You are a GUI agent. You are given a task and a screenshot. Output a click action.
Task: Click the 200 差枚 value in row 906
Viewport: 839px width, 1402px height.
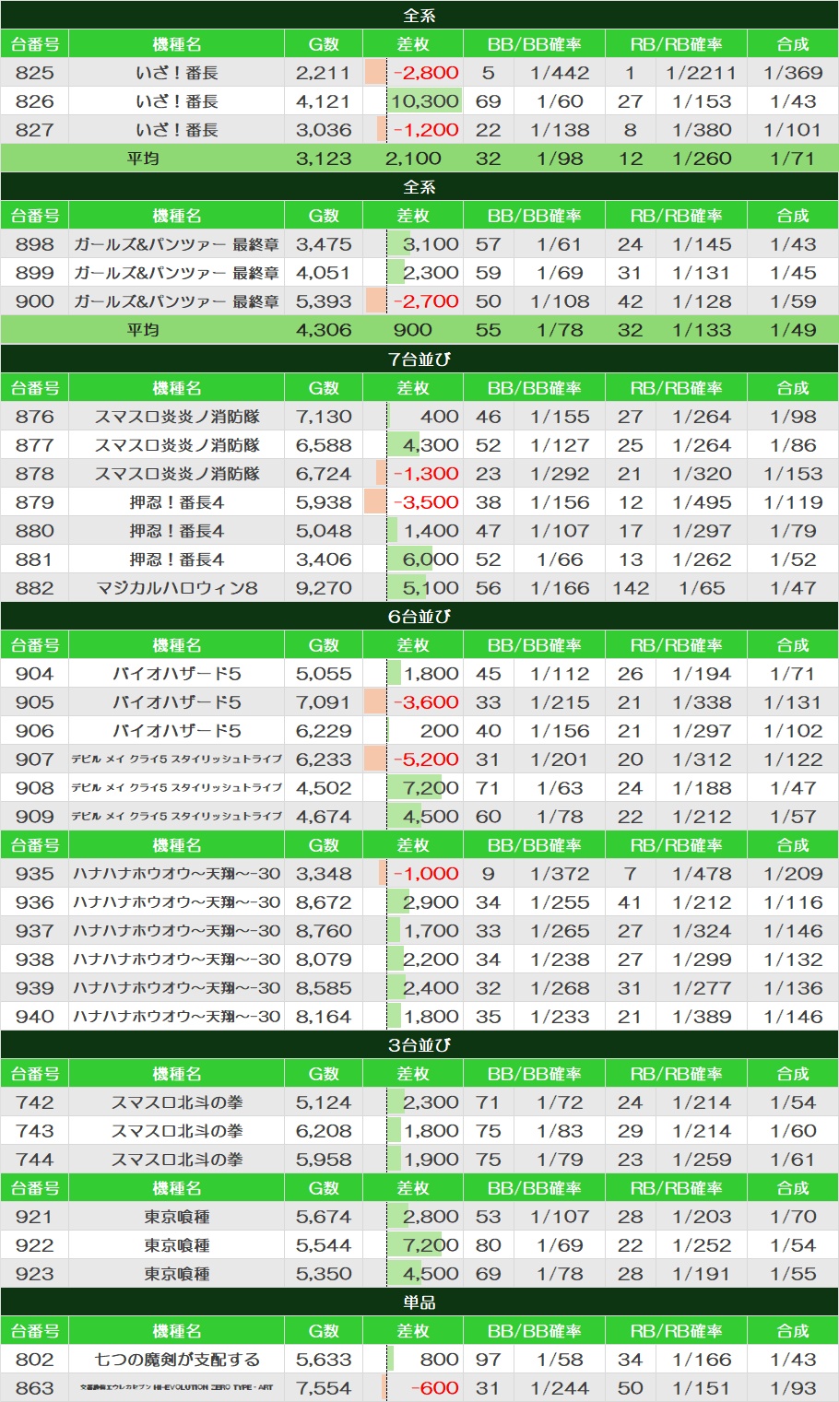439,731
